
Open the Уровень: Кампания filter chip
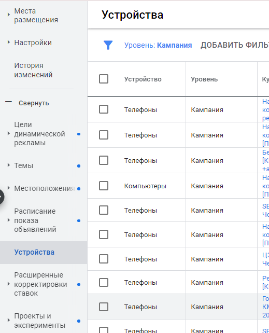pyautogui.click(x=158, y=45)
